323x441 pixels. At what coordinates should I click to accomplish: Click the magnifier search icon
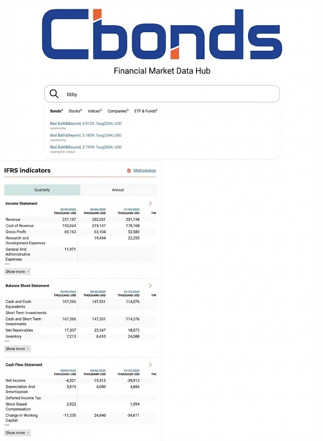coord(54,93)
